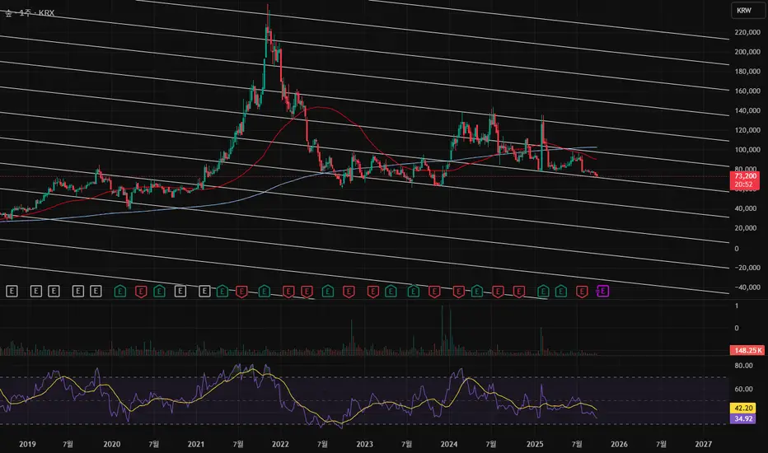Open gray earnings marker above 2021 label
Viewport: 768px width, 453px height.
pos(204,292)
